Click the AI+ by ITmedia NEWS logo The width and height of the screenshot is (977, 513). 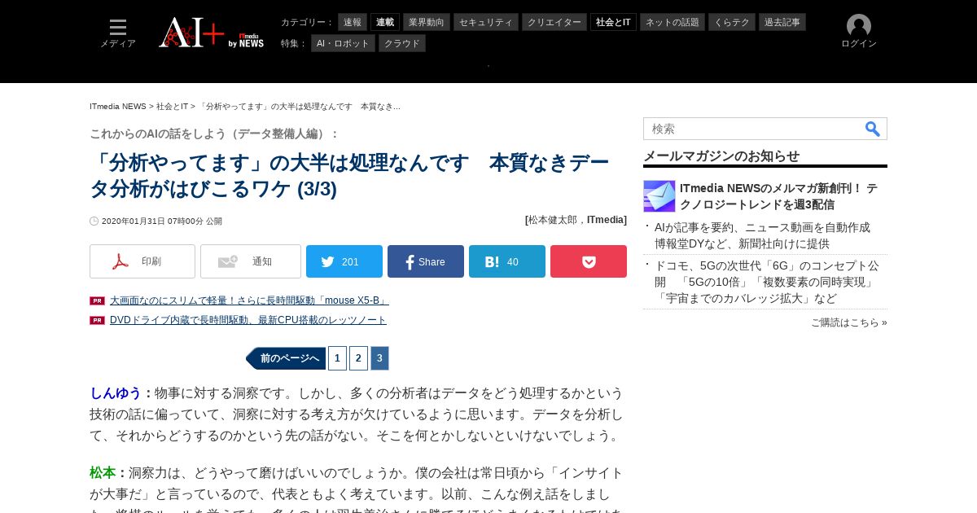[x=212, y=33]
